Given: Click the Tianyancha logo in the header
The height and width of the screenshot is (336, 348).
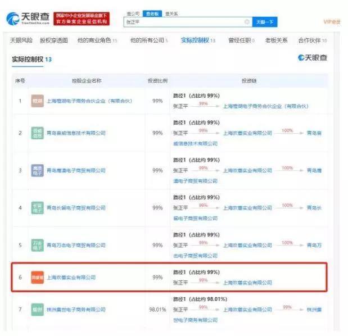Looking at the screenshot, I should pyautogui.click(x=28, y=19).
